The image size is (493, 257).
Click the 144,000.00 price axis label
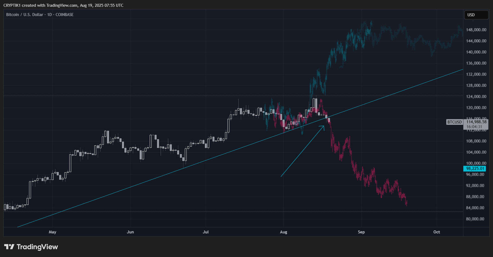pos(476,41)
